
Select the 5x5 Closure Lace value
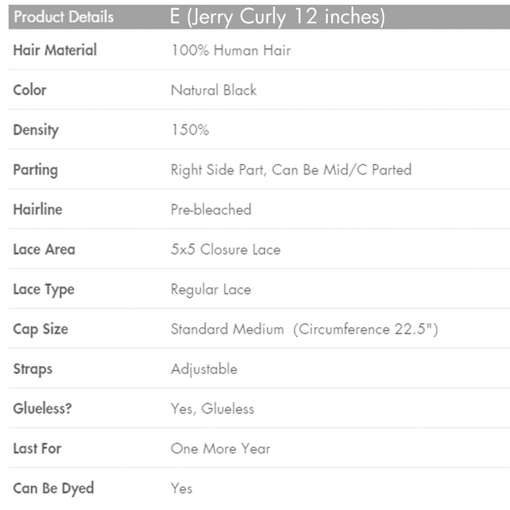(x=226, y=250)
